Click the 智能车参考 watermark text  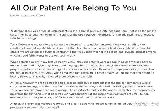pos(148,104)
